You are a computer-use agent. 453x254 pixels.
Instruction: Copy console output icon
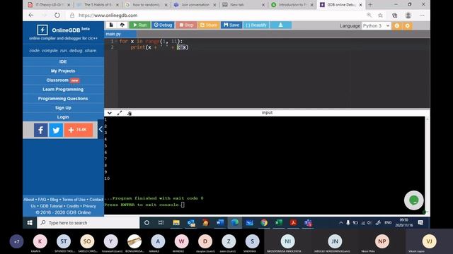130,113
